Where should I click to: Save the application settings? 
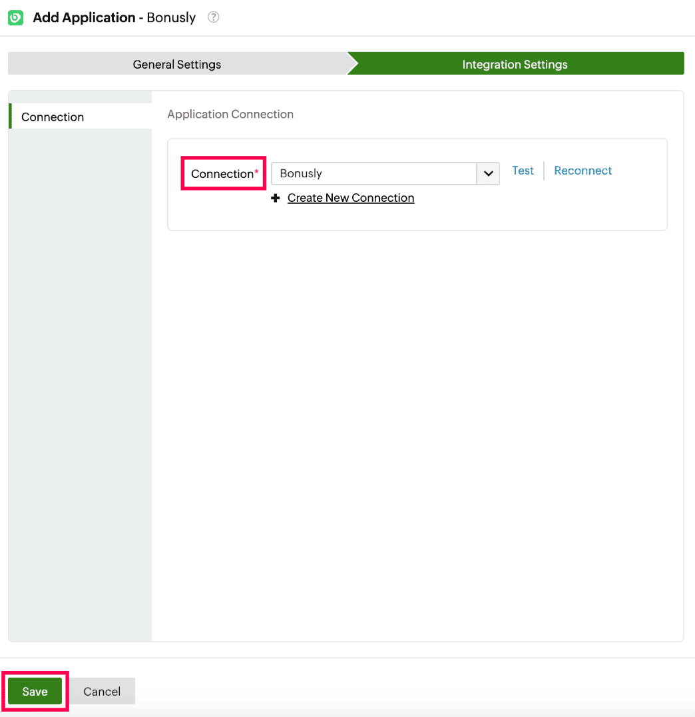[35, 691]
